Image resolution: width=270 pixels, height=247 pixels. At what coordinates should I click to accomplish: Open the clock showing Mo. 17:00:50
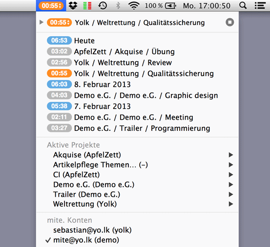(207, 6)
